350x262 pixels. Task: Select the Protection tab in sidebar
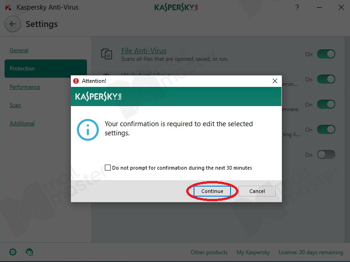coord(46,69)
